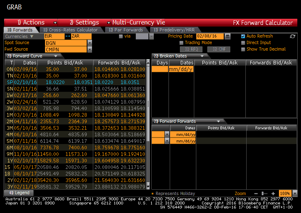Tick the via currency checkbox
This screenshot has width=301, height=213.
click(x=121, y=36)
